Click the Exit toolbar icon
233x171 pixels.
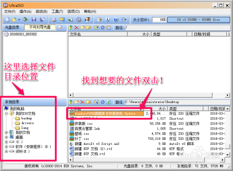pos(124,20)
